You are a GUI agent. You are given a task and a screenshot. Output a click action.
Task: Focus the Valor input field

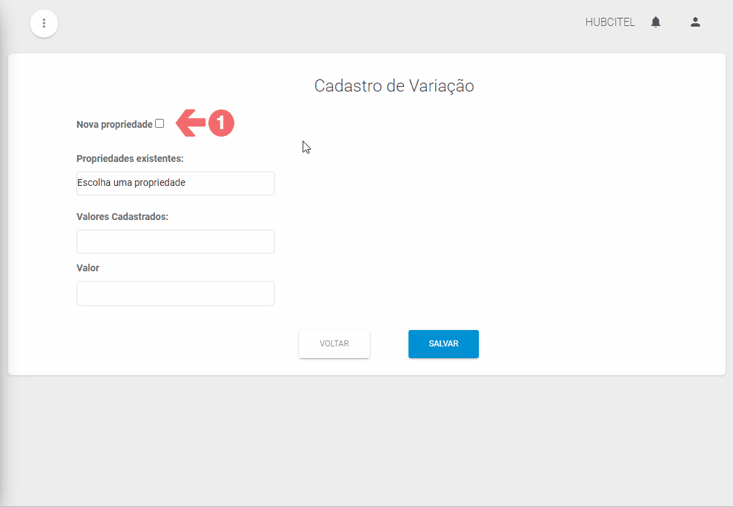(176, 293)
